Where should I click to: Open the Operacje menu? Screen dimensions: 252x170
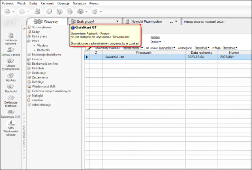coord(63,3)
